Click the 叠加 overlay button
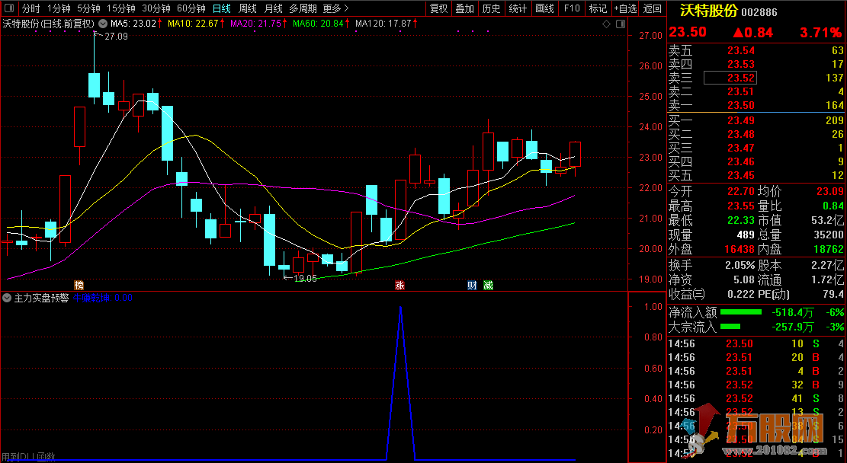 click(x=464, y=8)
